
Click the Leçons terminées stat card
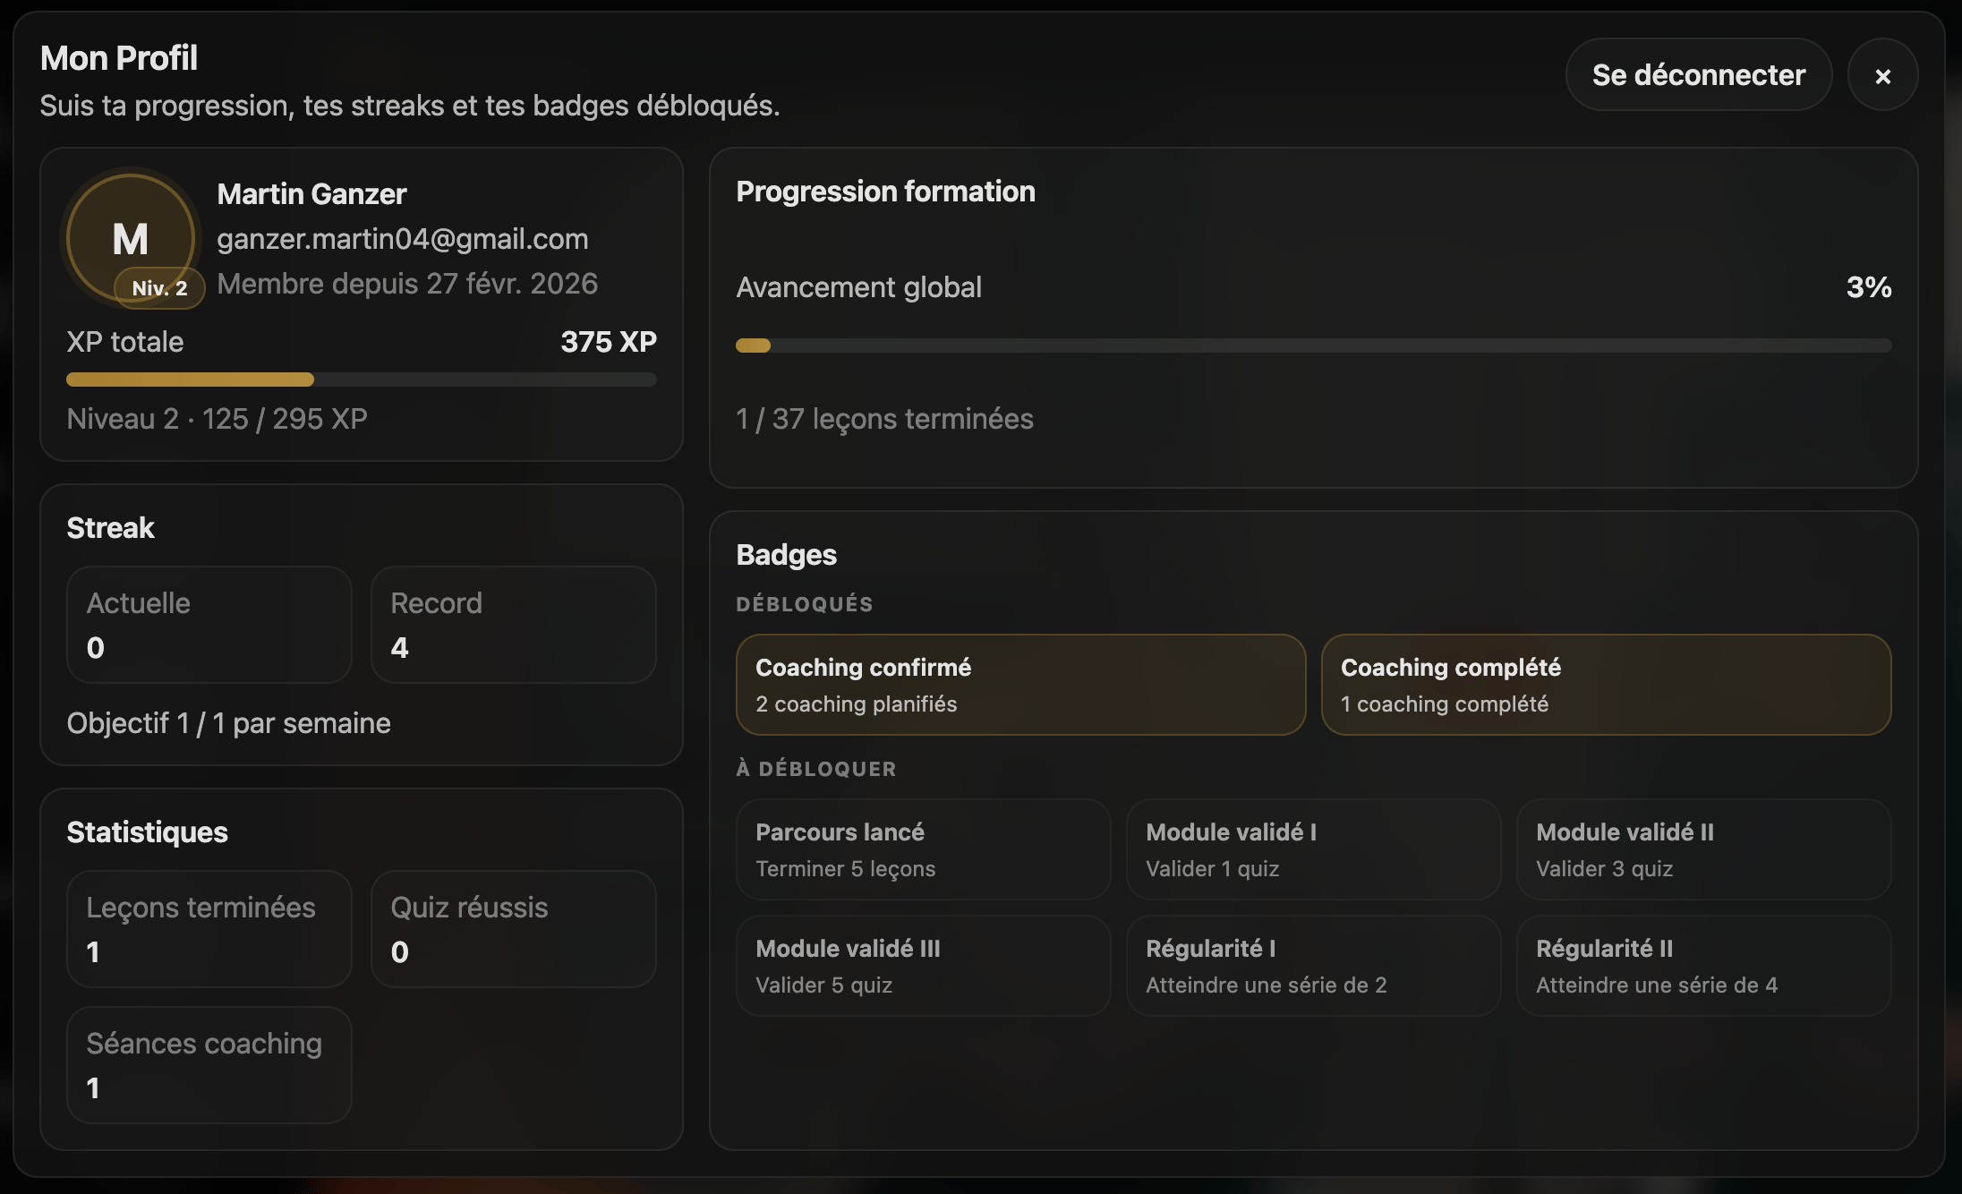[209, 929]
